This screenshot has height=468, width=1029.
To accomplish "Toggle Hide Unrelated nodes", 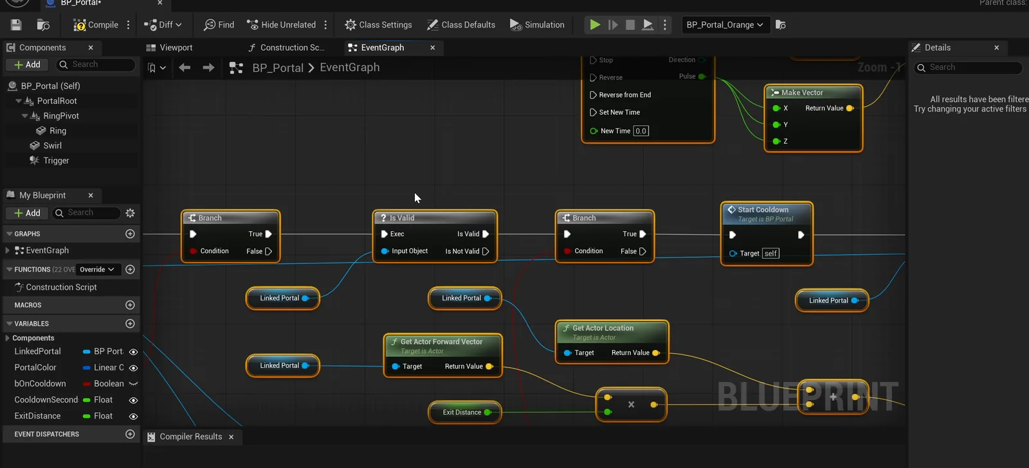I will coord(282,25).
